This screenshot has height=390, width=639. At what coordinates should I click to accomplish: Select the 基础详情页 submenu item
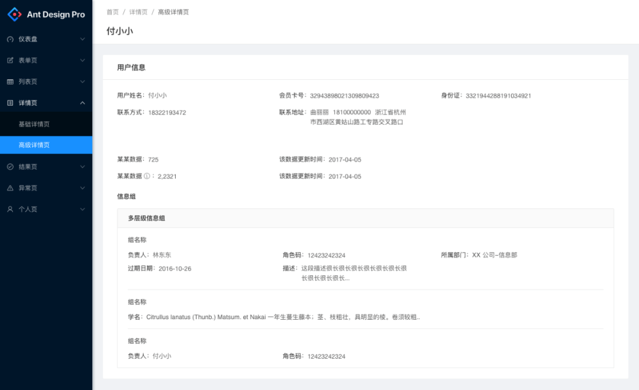point(46,124)
